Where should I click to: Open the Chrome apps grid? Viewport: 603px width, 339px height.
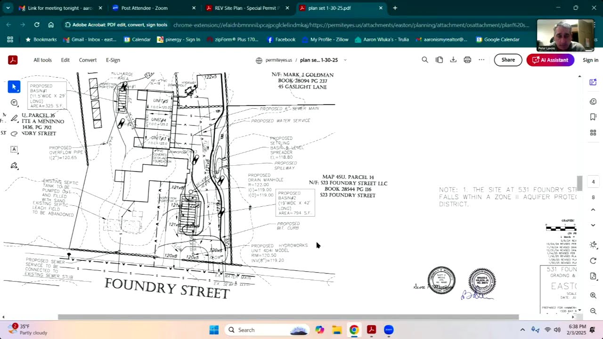pos(10,40)
